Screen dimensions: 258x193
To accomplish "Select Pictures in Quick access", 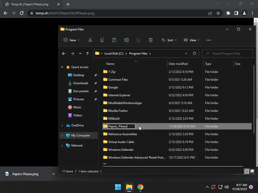I will [79, 99].
